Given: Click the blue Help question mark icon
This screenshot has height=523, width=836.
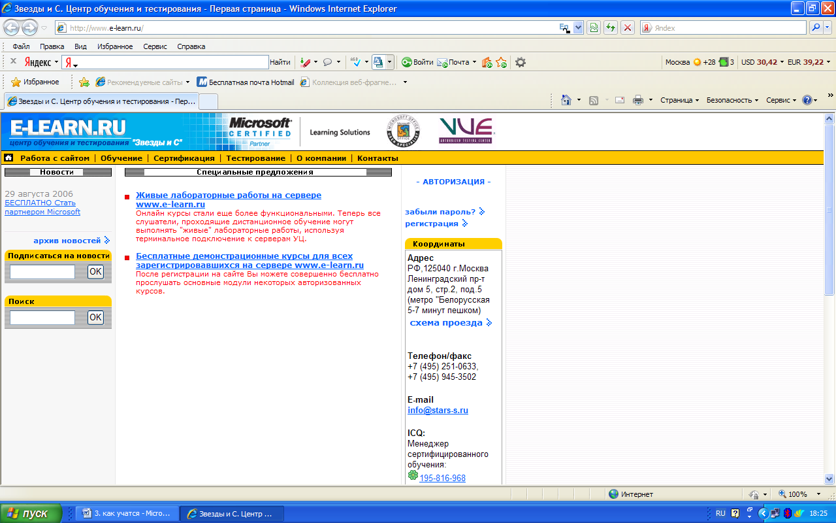Looking at the screenshot, I should point(808,100).
